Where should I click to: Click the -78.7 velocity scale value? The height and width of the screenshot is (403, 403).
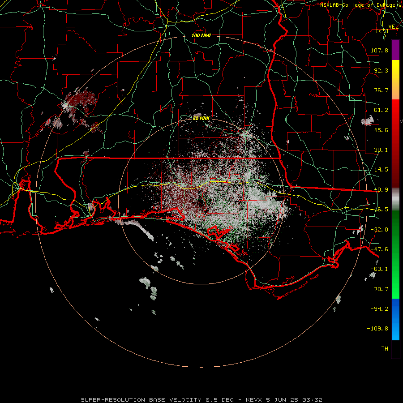(379, 289)
